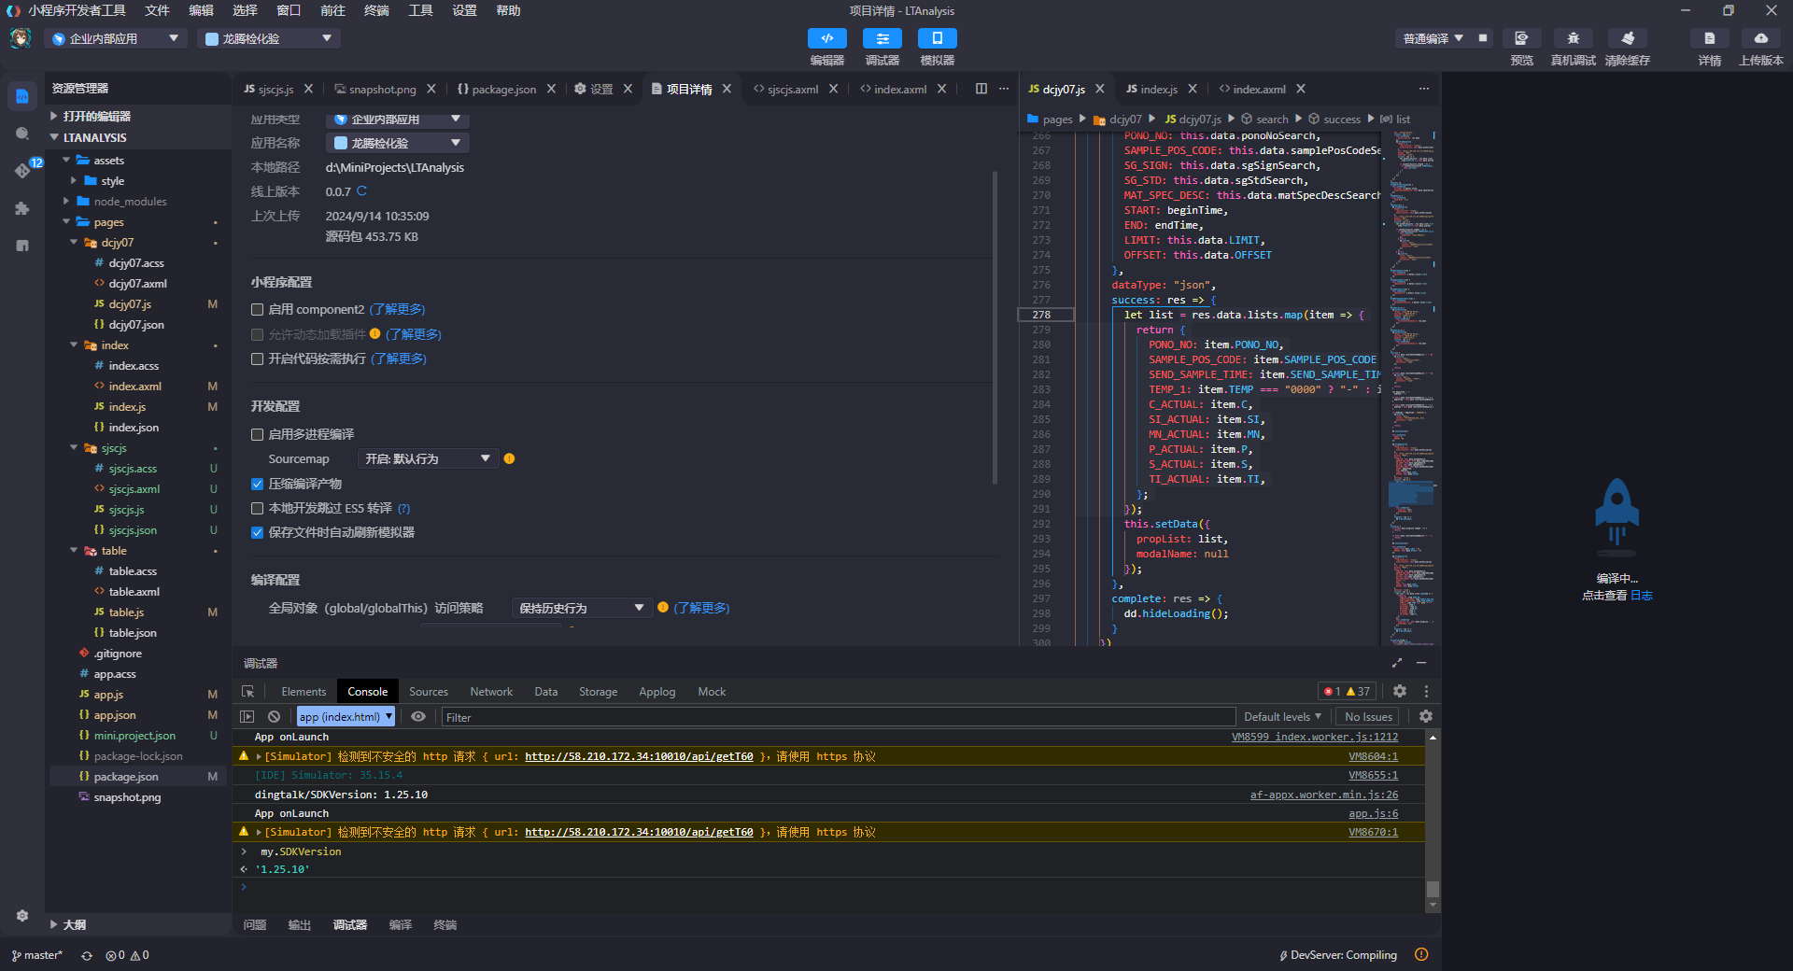Open the extensions puzzle sidebar icon
Viewport: 1793px width, 971px height.
pos(22,208)
